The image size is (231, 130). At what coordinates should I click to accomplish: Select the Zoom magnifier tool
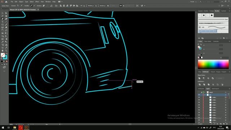click(x=6, y=51)
